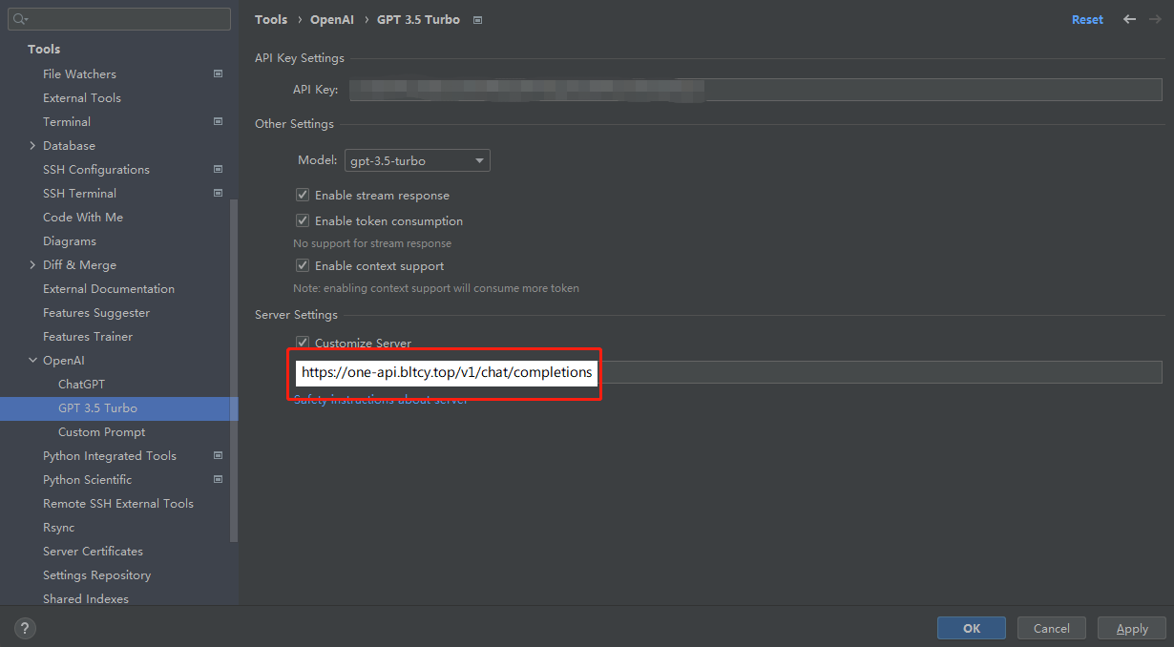The width and height of the screenshot is (1174, 647).
Task: Click the OpenAI breadcrumb at the top
Action: (x=332, y=19)
